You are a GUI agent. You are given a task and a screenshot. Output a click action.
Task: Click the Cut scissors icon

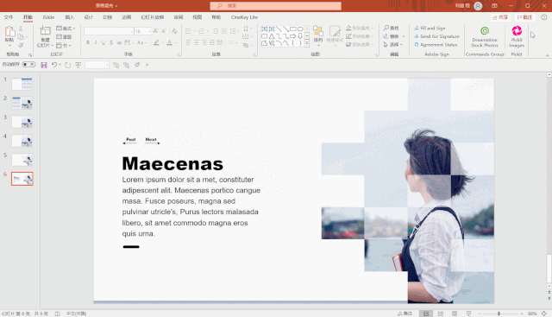pyautogui.click(x=21, y=29)
